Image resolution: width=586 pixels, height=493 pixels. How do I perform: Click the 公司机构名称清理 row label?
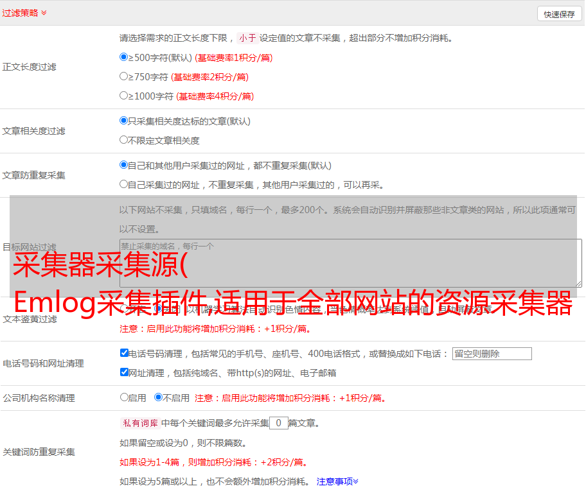(39, 398)
